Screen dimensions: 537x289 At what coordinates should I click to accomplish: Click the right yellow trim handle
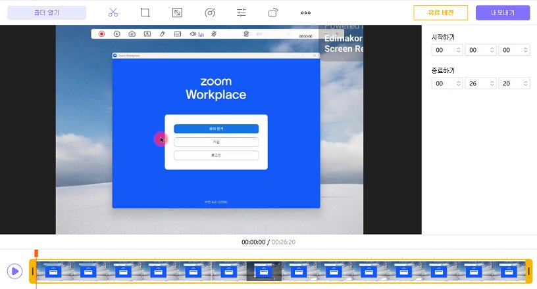[529, 271]
